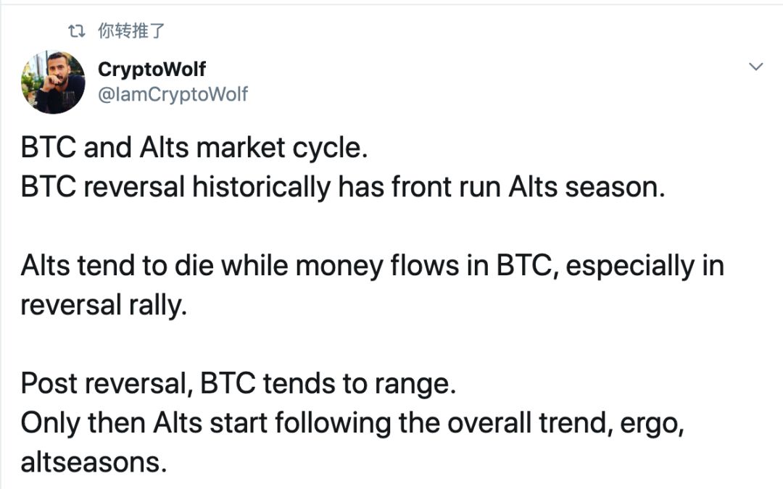Click the line 'reversal rally.'
The width and height of the screenshot is (783, 489).
(x=104, y=305)
